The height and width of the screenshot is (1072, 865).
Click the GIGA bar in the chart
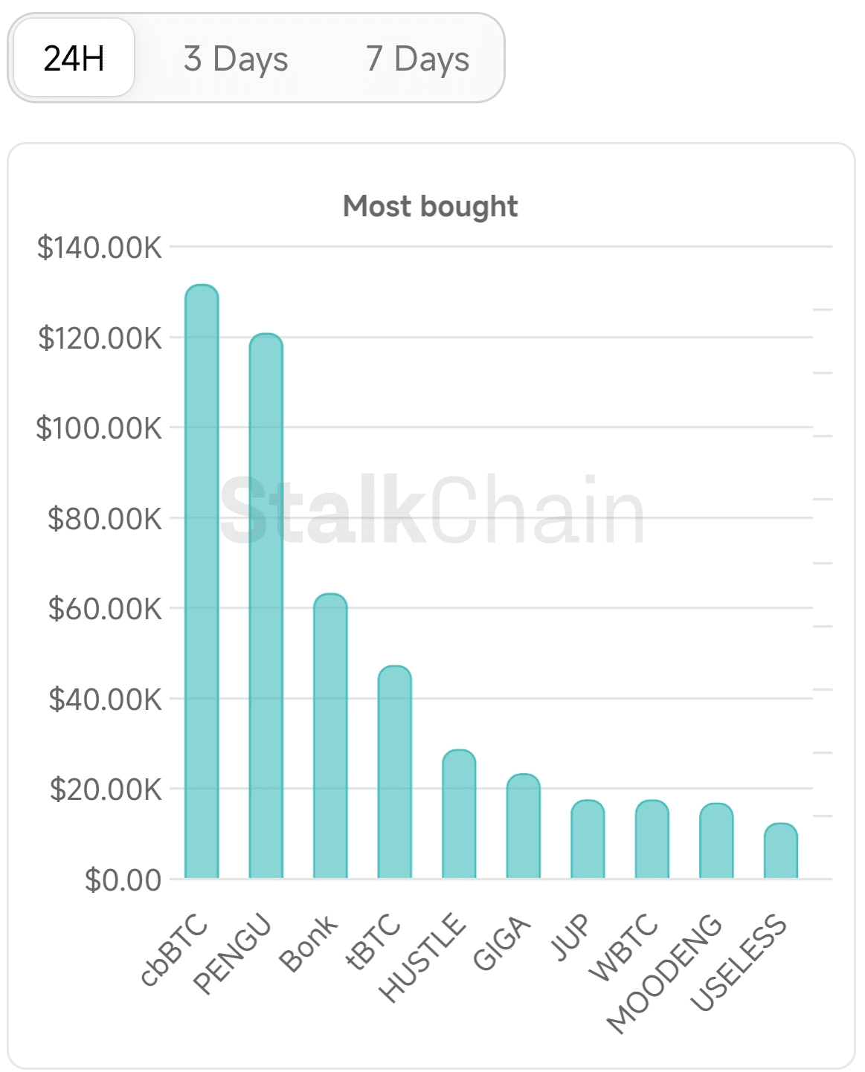click(524, 826)
